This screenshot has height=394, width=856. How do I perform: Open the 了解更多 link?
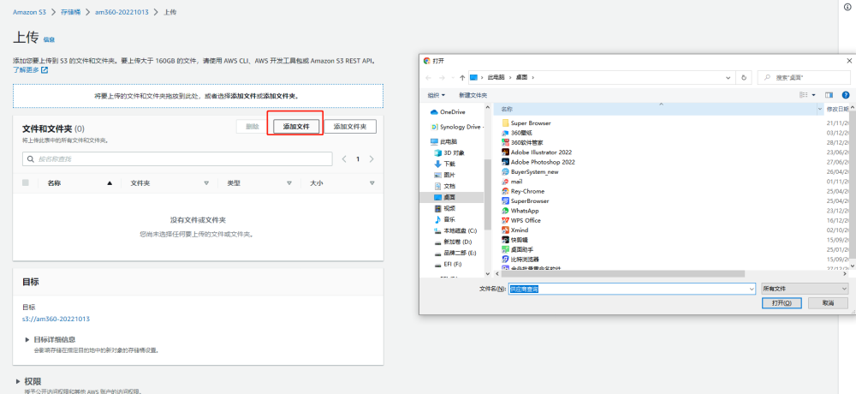tap(26, 70)
